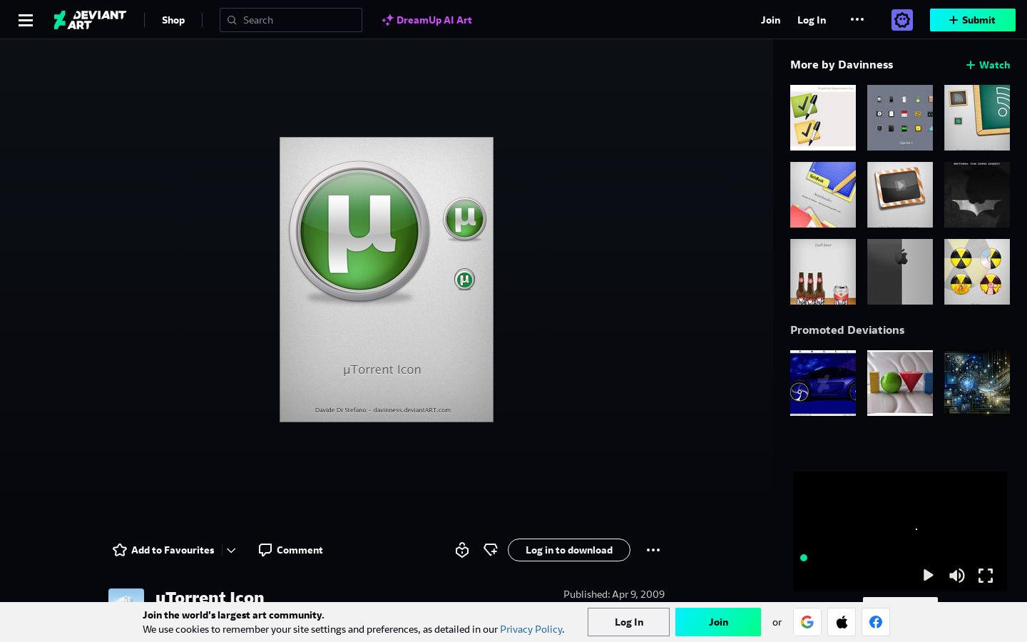Screen dimensions: 1027x642
Task: Open DreamUp AI Art
Action: (427, 20)
